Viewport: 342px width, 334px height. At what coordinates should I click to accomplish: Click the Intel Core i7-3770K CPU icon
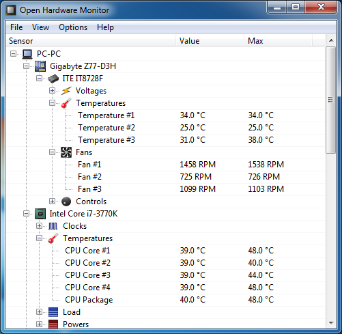40,214
